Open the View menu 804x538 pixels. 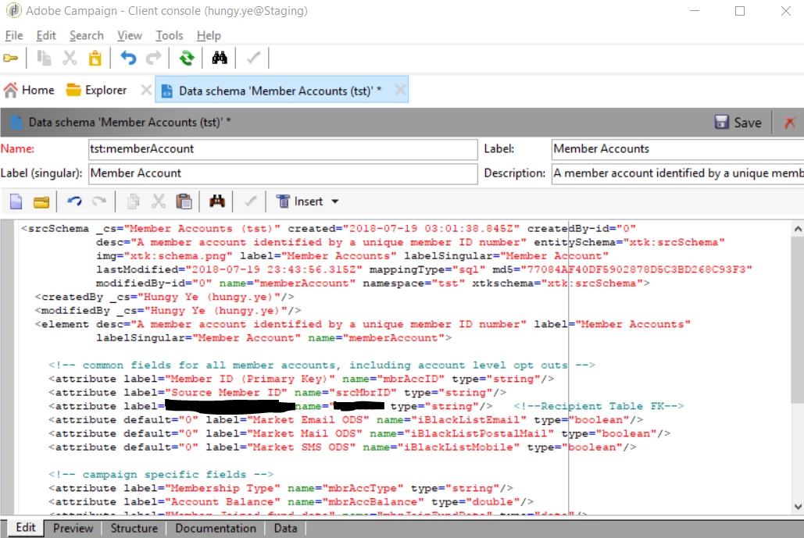click(x=129, y=35)
